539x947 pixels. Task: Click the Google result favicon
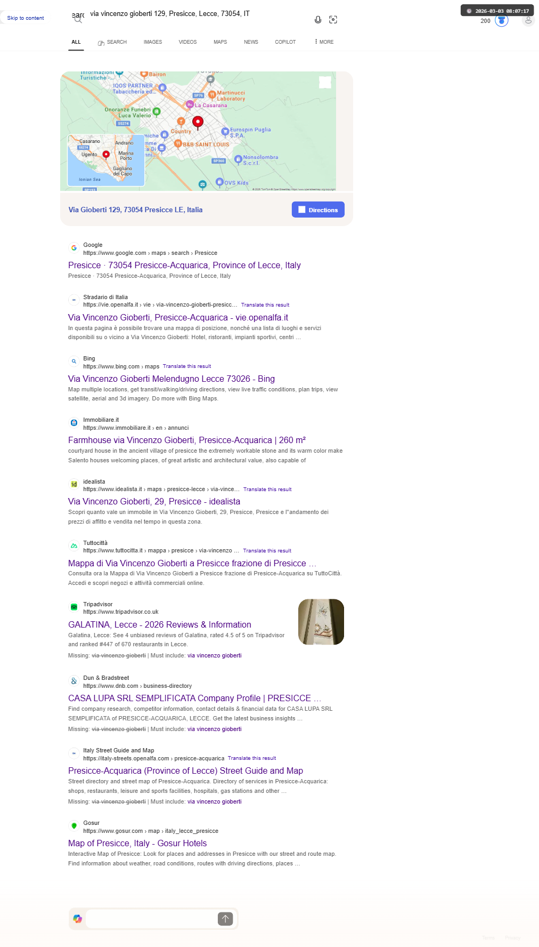coord(74,248)
